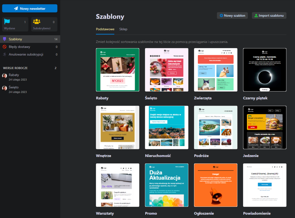Viewport: 295px width, 218px height.
Task: Open the Anulowanie subskrypcji section
Action: tap(26, 54)
